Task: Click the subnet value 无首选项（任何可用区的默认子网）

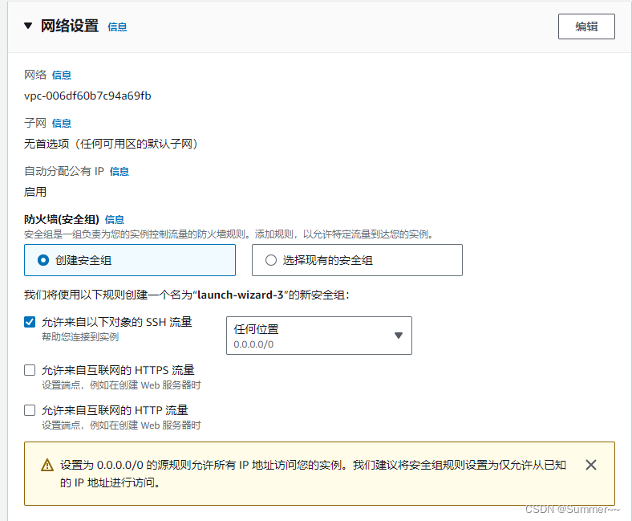Action: click(111, 144)
